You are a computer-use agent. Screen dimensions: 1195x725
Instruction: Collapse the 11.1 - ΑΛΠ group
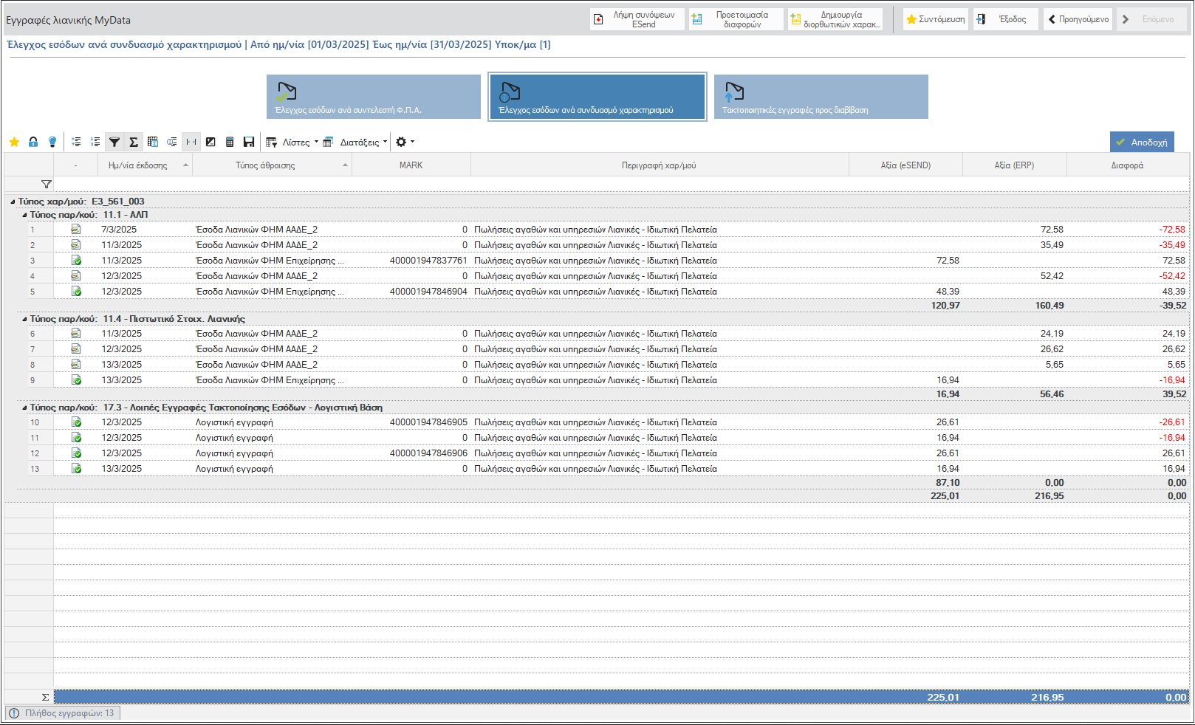pyautogui.click(x=24, y=215)
